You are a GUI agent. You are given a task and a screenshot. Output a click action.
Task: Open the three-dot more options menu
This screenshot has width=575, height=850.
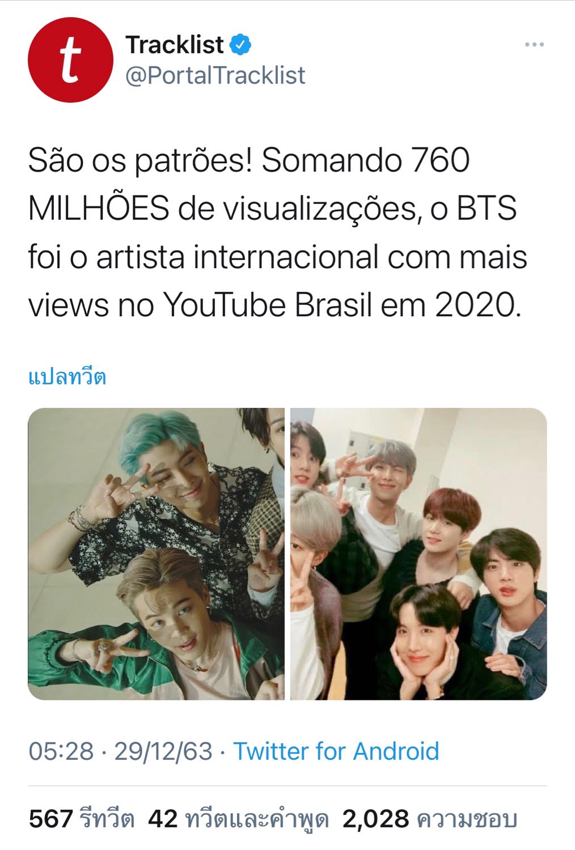534,45
